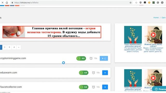Open the orange coin extension icon

(149, 3)
